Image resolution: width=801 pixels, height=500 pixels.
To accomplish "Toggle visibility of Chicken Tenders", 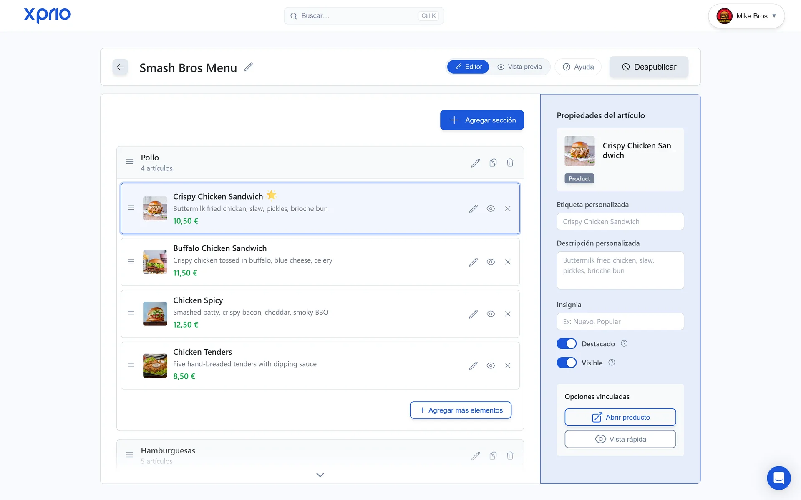I will point(491,366).
